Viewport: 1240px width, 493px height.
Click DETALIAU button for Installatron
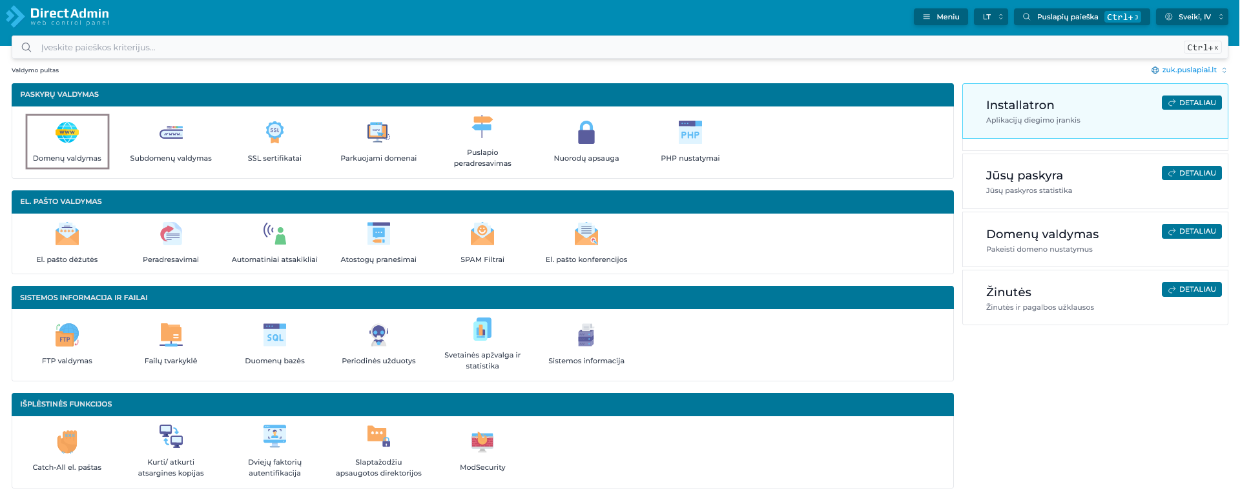pos(1192,103)
